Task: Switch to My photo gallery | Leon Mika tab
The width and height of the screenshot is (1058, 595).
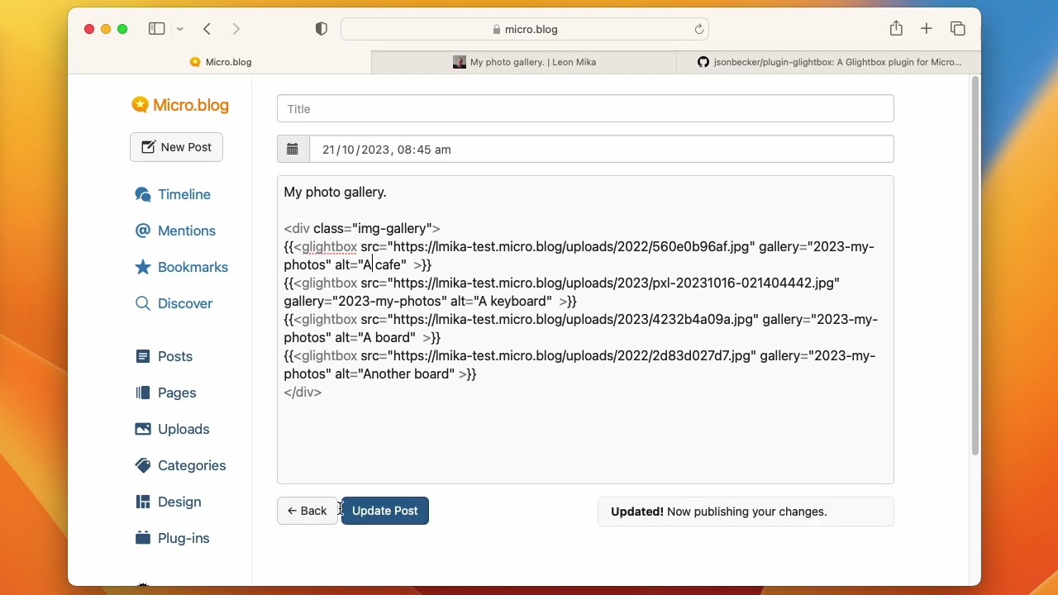Action: coord(524,62)
